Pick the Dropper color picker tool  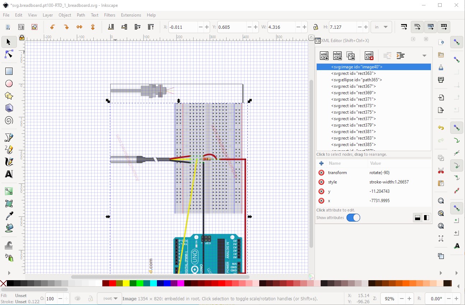[x=9, y=216]
